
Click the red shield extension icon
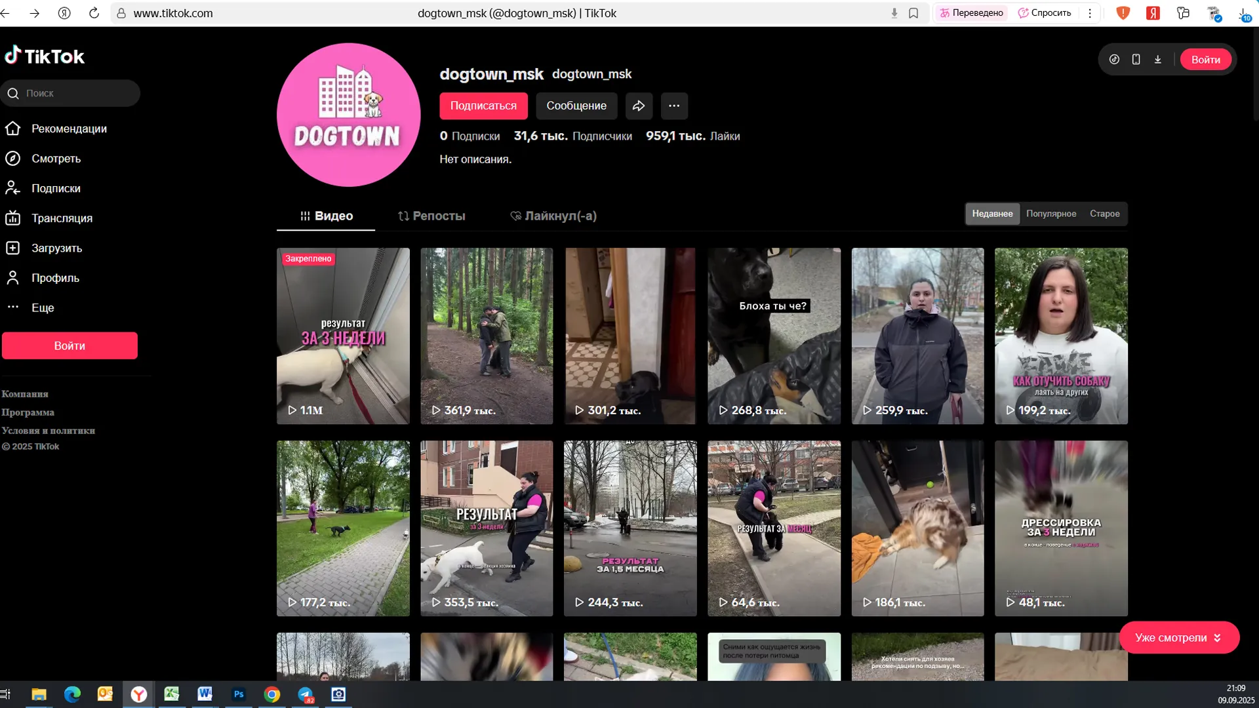click(1123, 13)
